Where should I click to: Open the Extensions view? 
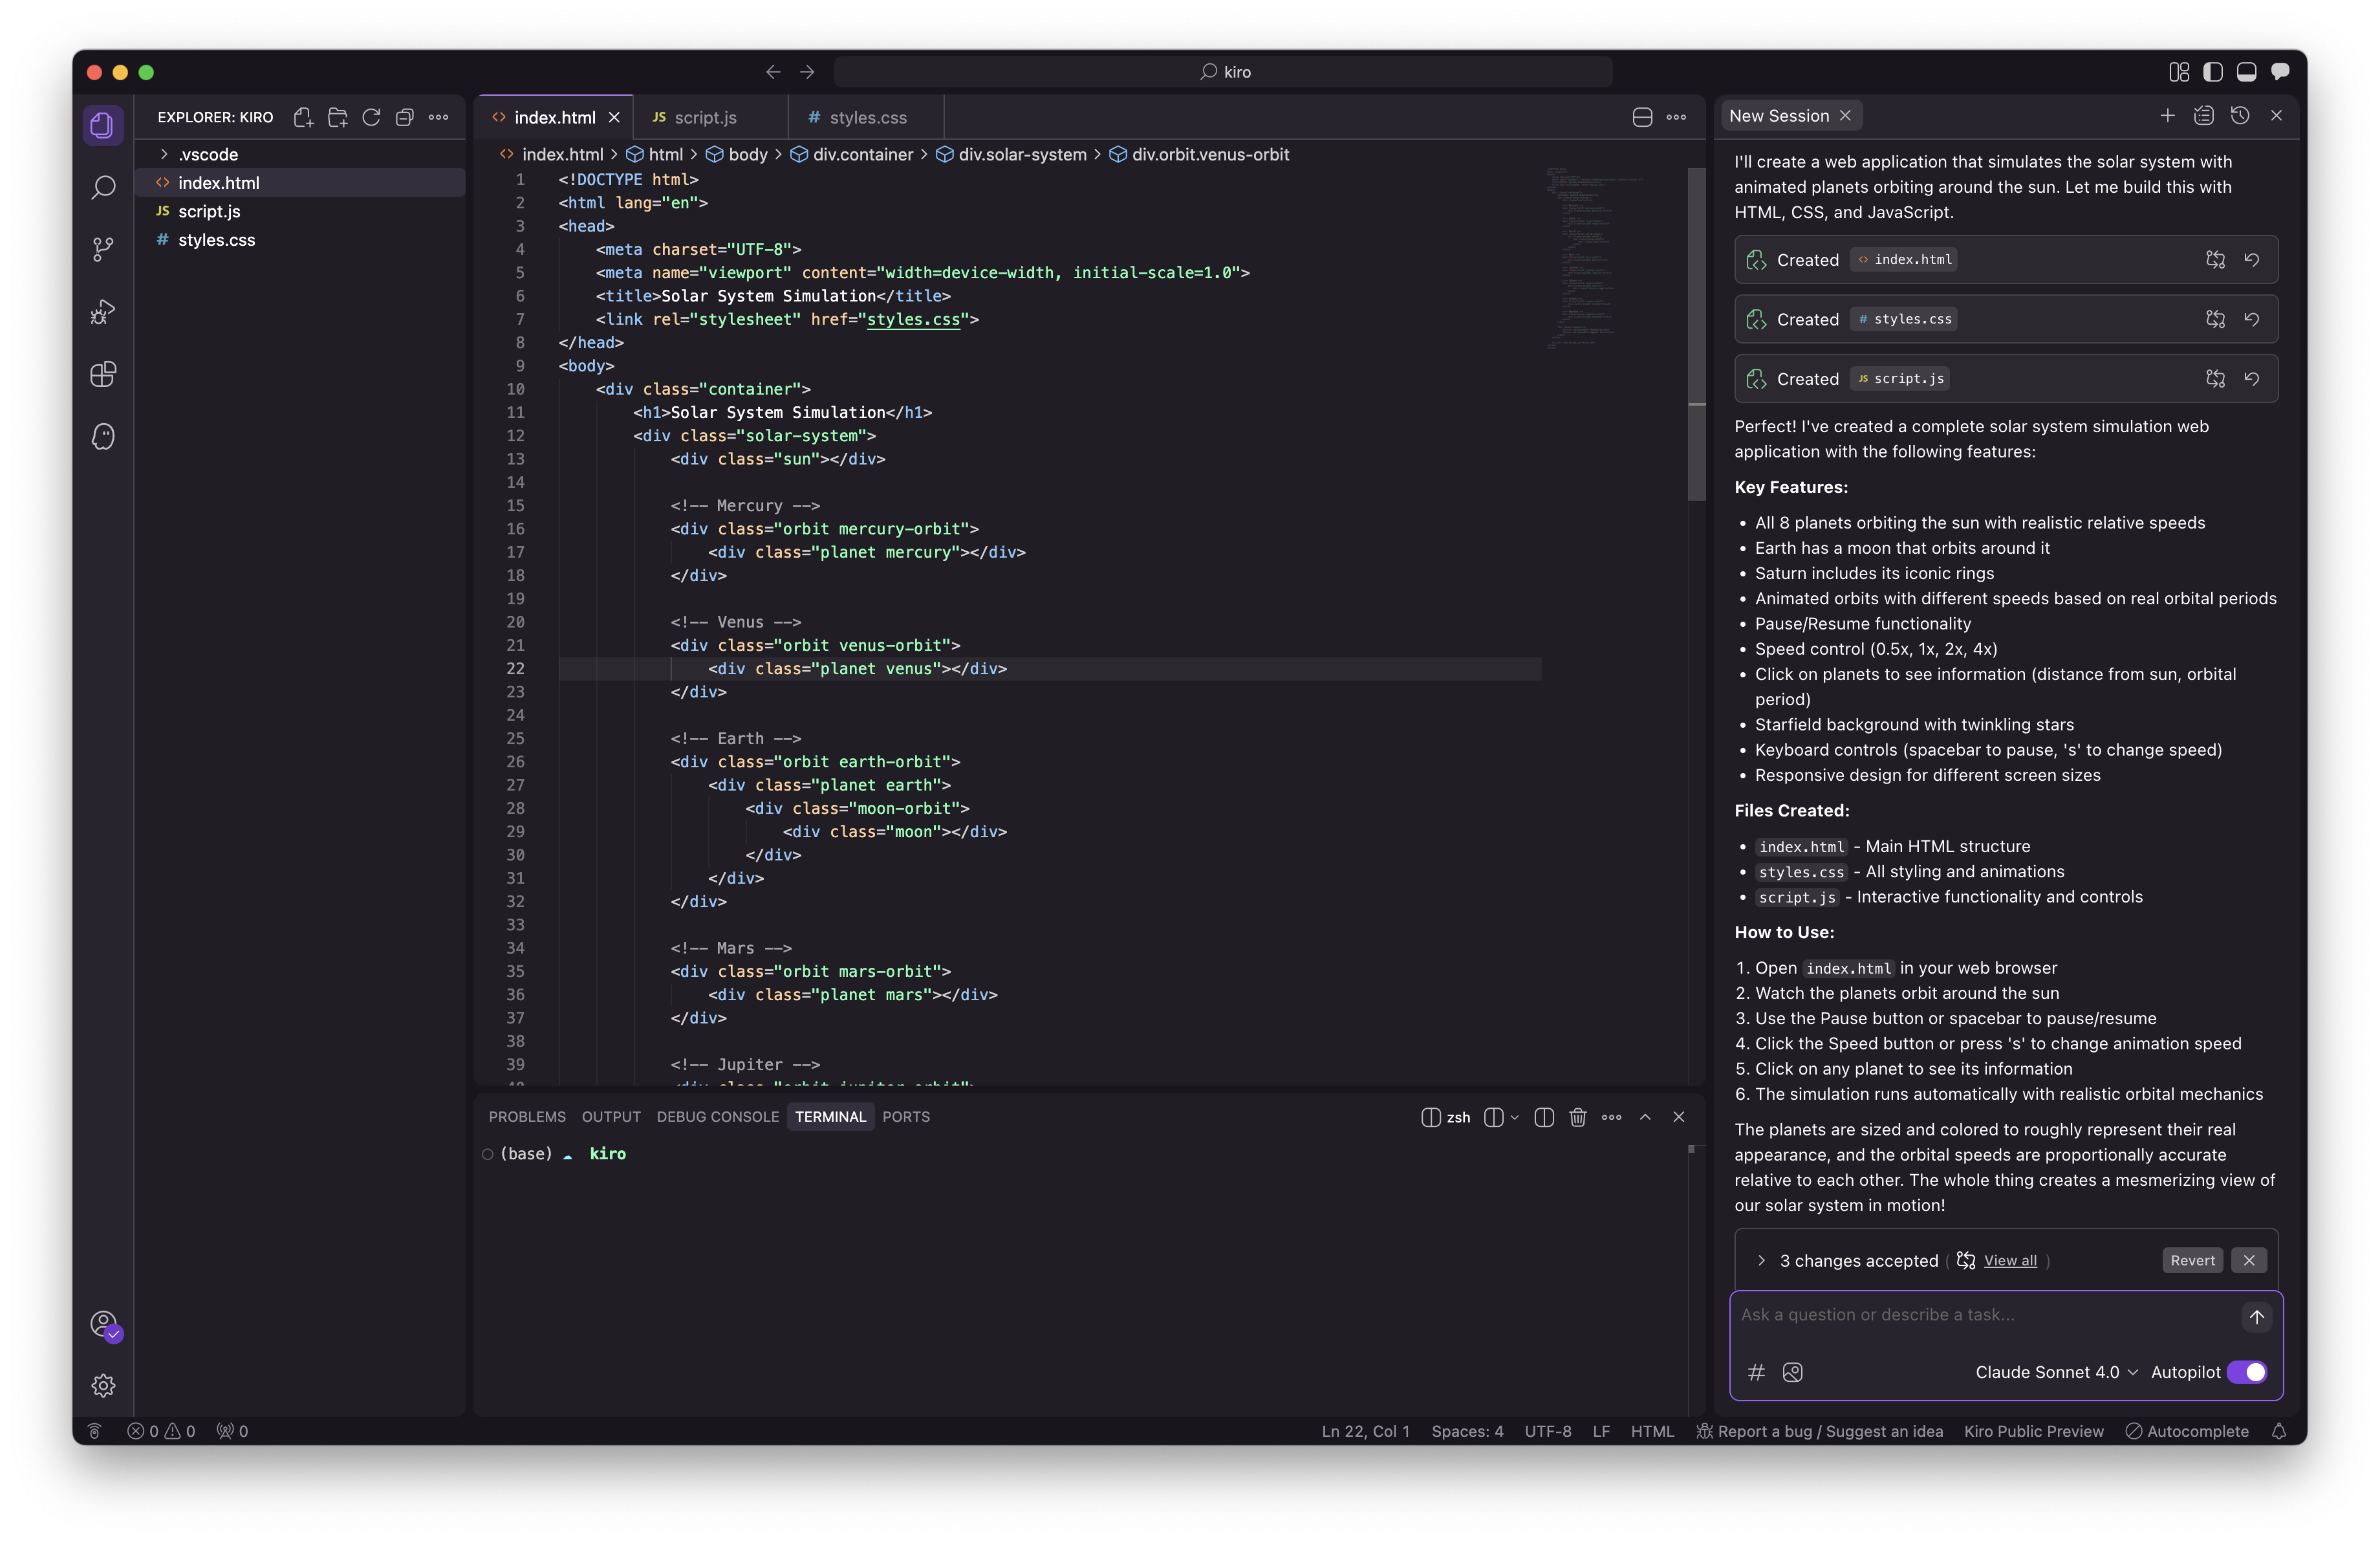coord(103,374)
